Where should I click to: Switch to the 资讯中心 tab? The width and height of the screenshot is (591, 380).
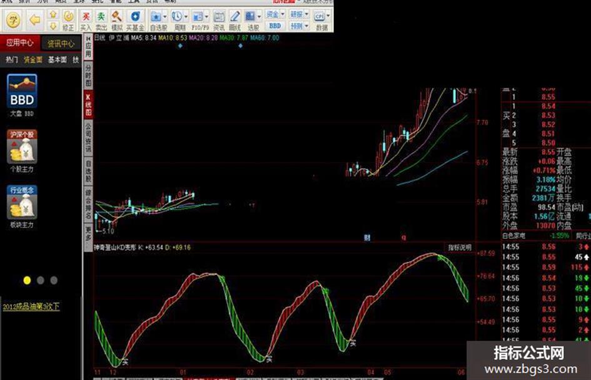pos(61,44)
